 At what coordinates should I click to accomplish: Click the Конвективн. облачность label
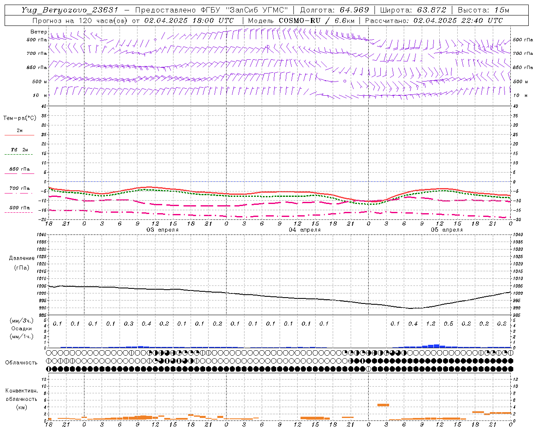pos(21,395)
